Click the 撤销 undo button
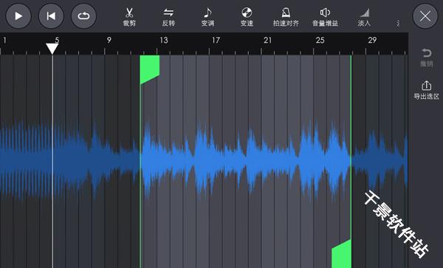The height and width of the screenshot is (268, 443). (426, 58)
